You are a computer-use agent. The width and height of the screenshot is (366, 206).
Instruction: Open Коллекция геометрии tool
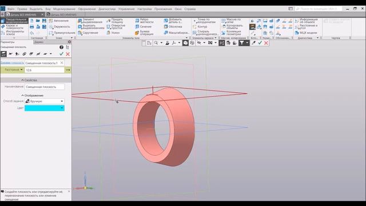pos(231,33)
